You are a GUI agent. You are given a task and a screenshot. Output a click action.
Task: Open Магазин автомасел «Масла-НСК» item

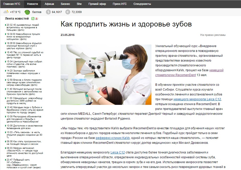pyautogui.click(x=25, y=152)
